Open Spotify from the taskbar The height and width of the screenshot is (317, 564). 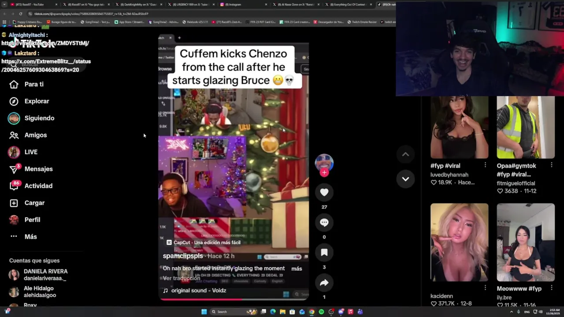pyautogui.click(x=321, y=312)
